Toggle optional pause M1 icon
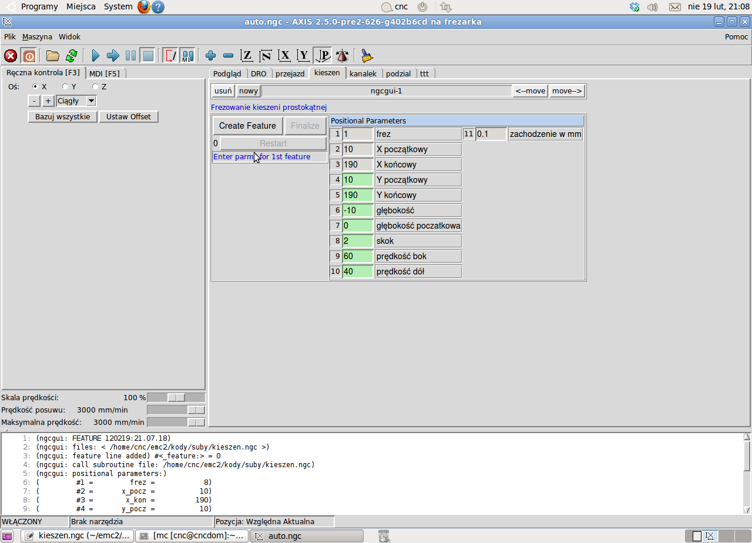Image resolution: width=752 pixels, height=543 pixels. click(187, 56)
